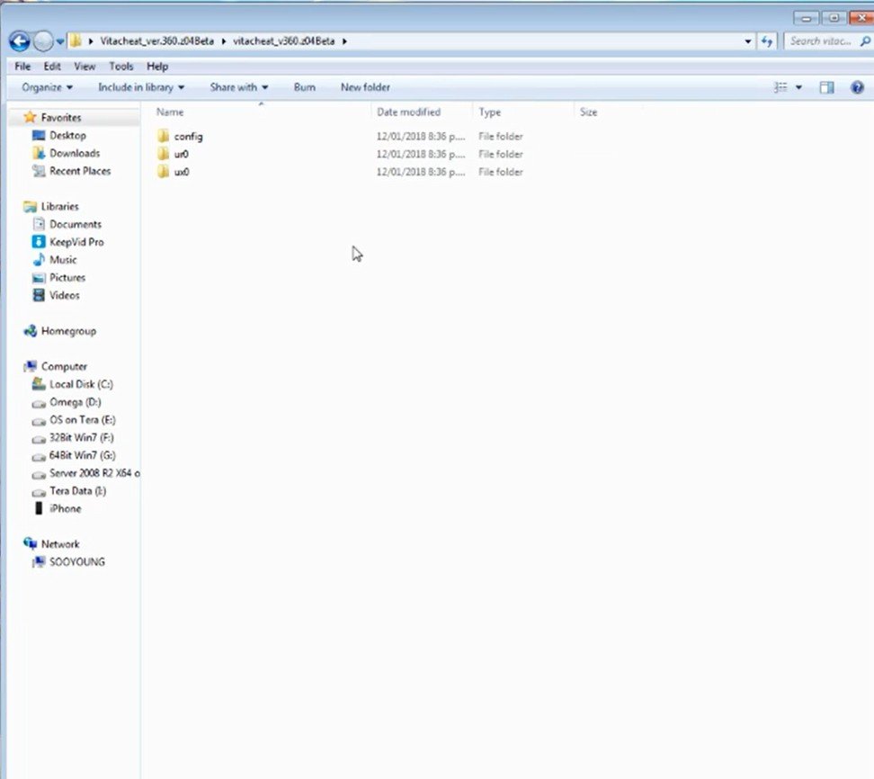Expand the Include in library dropdown
874x779 pixels.
pyautogui.click(x=140, y=87)
